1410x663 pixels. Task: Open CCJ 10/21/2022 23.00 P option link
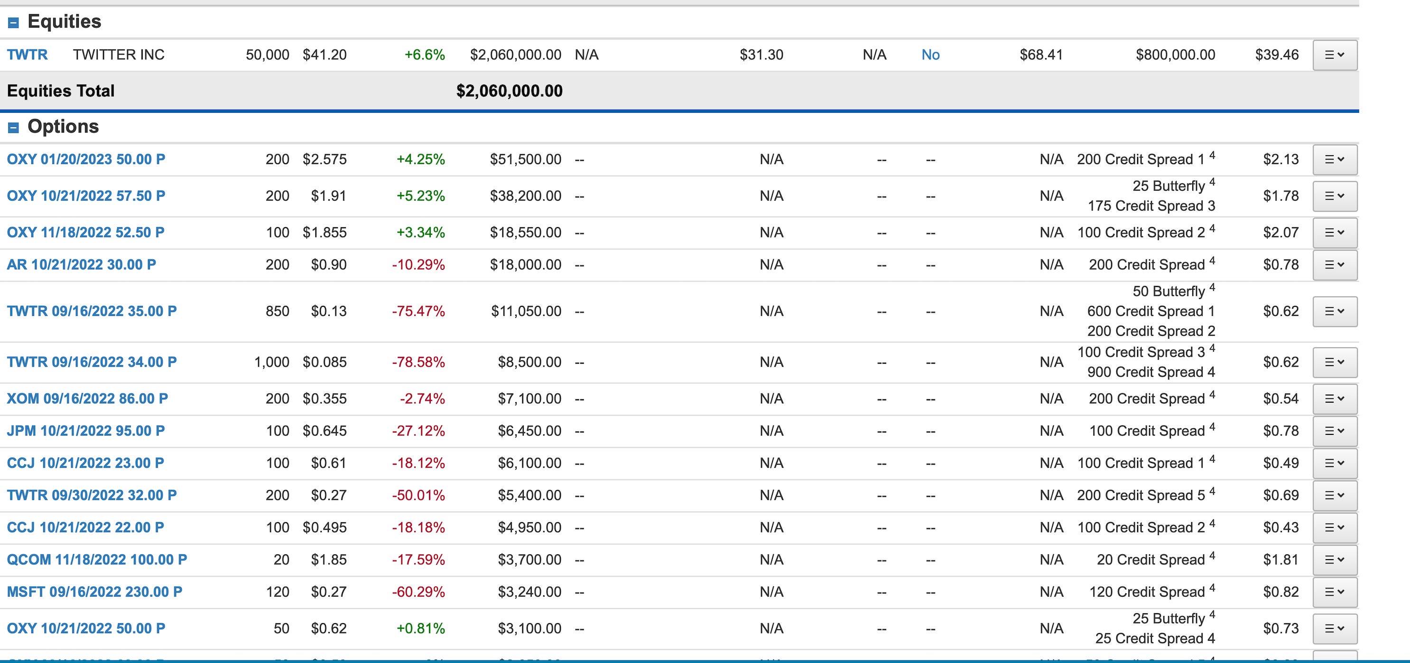85,463
